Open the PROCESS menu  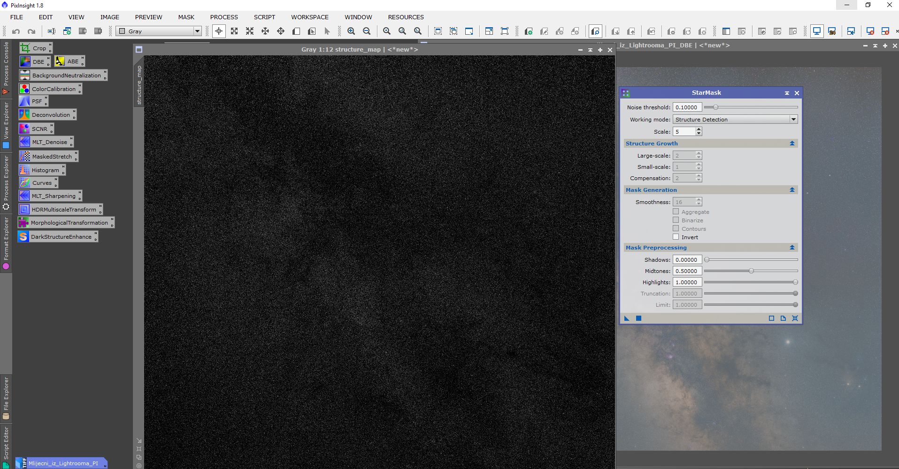tap(224, 17)
